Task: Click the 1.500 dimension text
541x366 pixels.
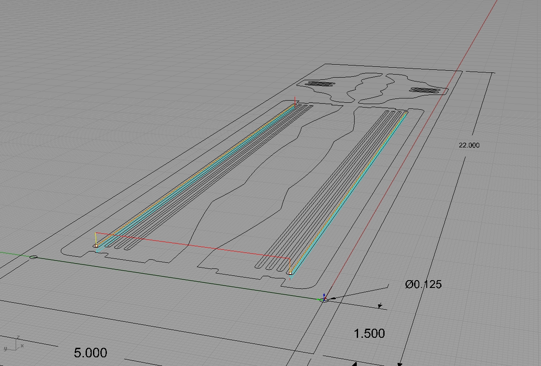Action: pos(369,333)
